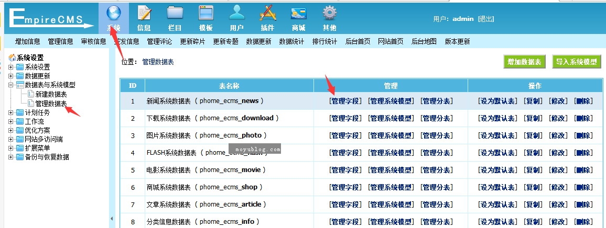Image resolution: width=606 pixels, height=228 pixels.
Task: Expand the 计划任务 tree folder
Action: pyautogui.click(x=11, y=112)
